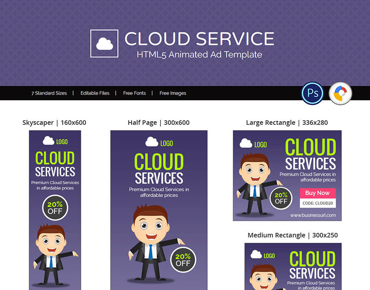This screenshot has height=290, width=370.
Task: Click the cloud logo in Medium Rectangle banner
Action: pyautogui.click(x=256, y=254)
